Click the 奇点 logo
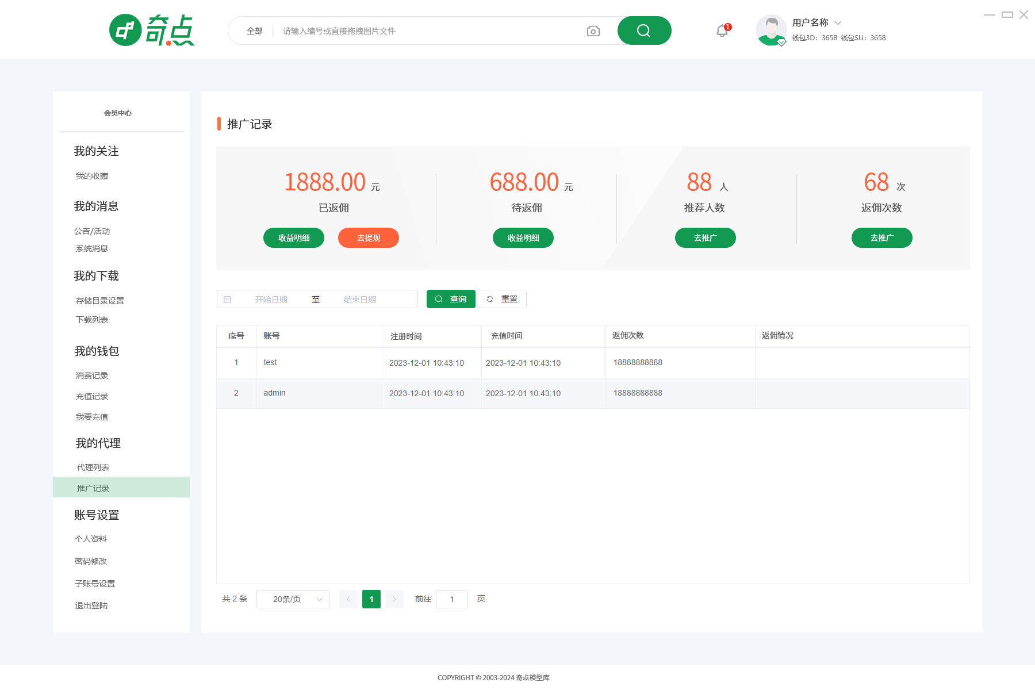Screen dimensions: 1035x690 pyautogui.click(x=152, y=30)
